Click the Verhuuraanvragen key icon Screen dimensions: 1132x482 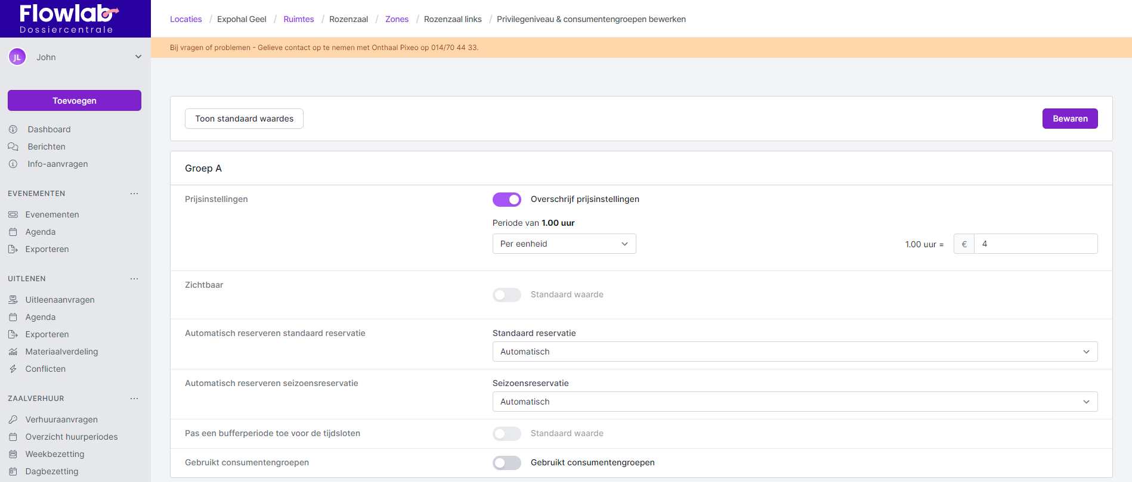pos(13,419)
